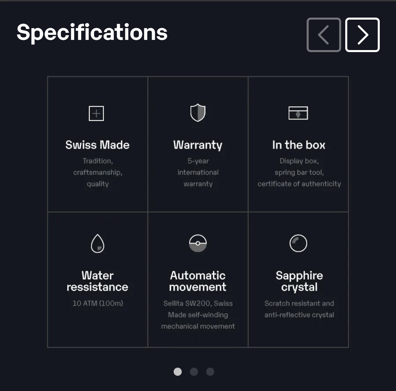
Task: Click the In the box heading
Action: [299, 145]
